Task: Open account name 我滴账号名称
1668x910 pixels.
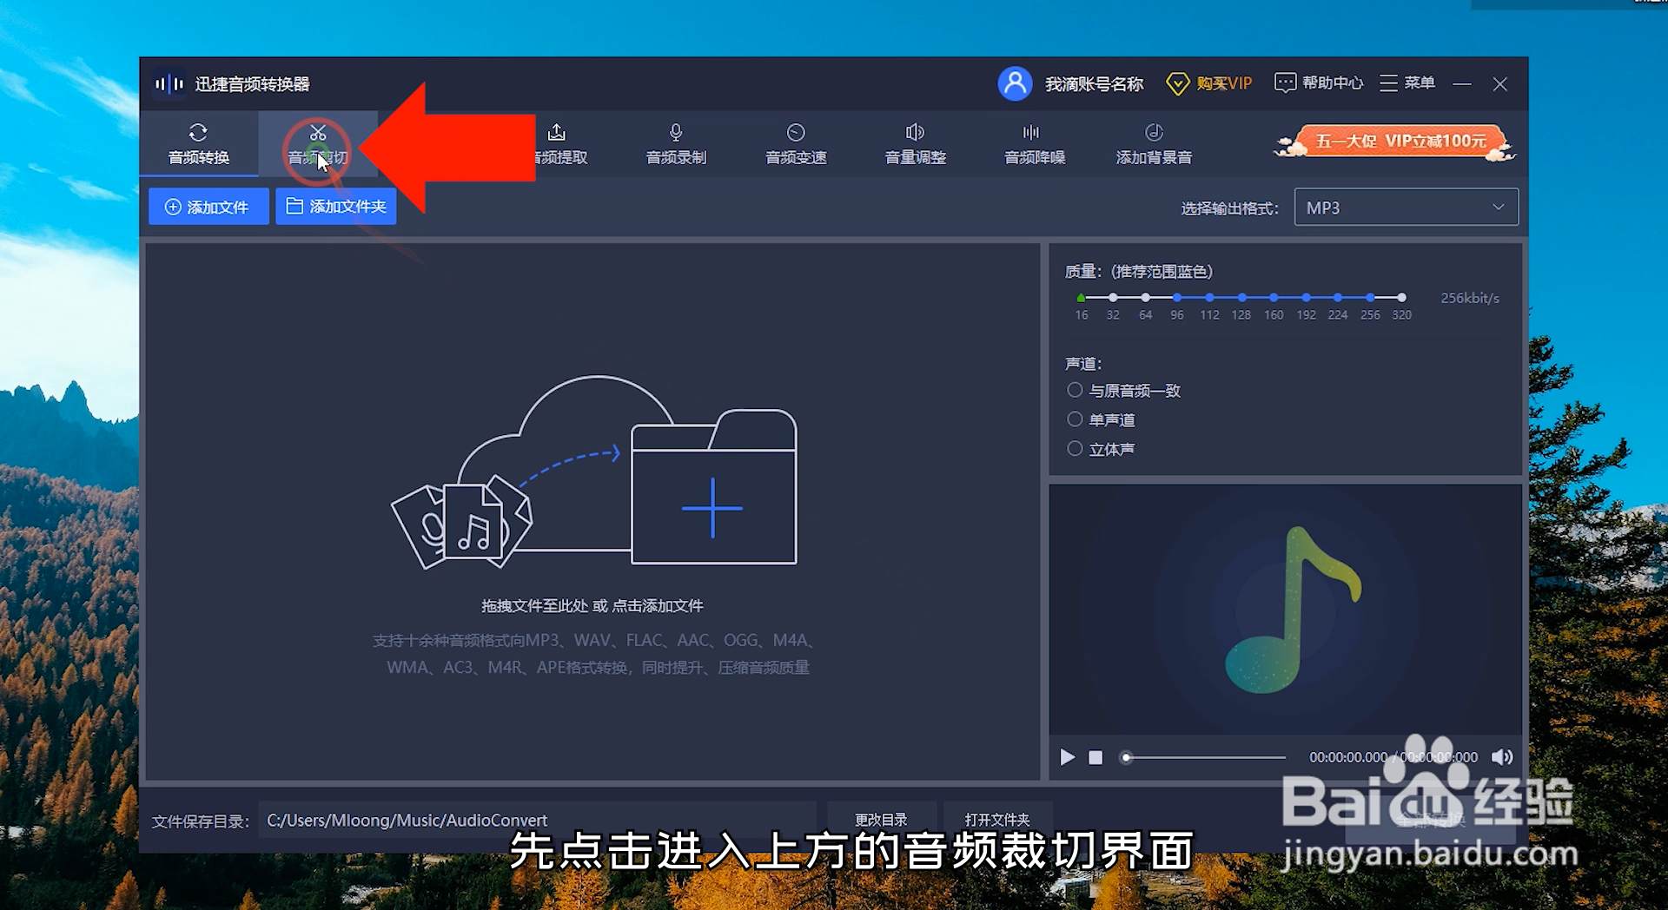Action: click(x=1094, y=84)
